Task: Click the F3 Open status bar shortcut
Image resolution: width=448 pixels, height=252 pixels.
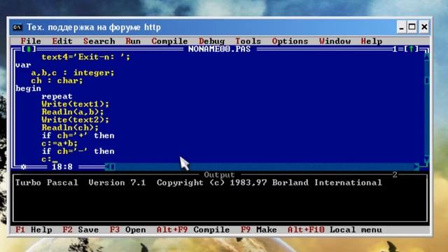Action: pos(127,230)
